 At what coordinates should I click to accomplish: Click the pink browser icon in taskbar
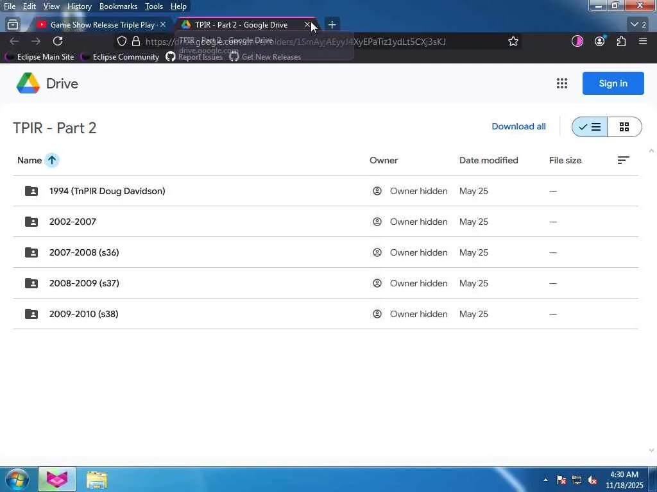[x=57, y=479]
